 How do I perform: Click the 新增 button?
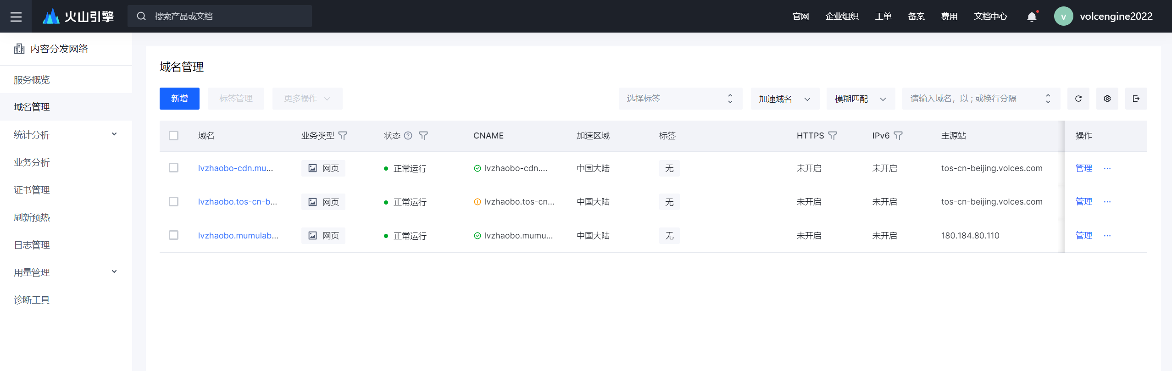pyautogui.click(x=179, y=99)
